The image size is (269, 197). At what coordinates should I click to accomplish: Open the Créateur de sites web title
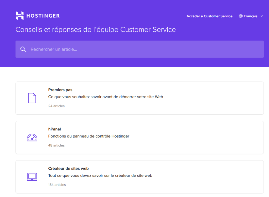coord(69,169)
